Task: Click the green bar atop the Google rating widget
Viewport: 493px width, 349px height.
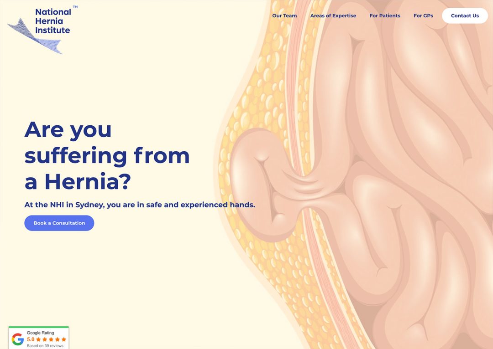Action: 39,327
